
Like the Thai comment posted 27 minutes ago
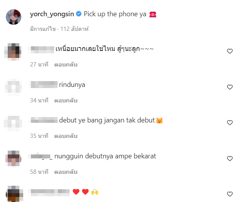click(230, 51)
